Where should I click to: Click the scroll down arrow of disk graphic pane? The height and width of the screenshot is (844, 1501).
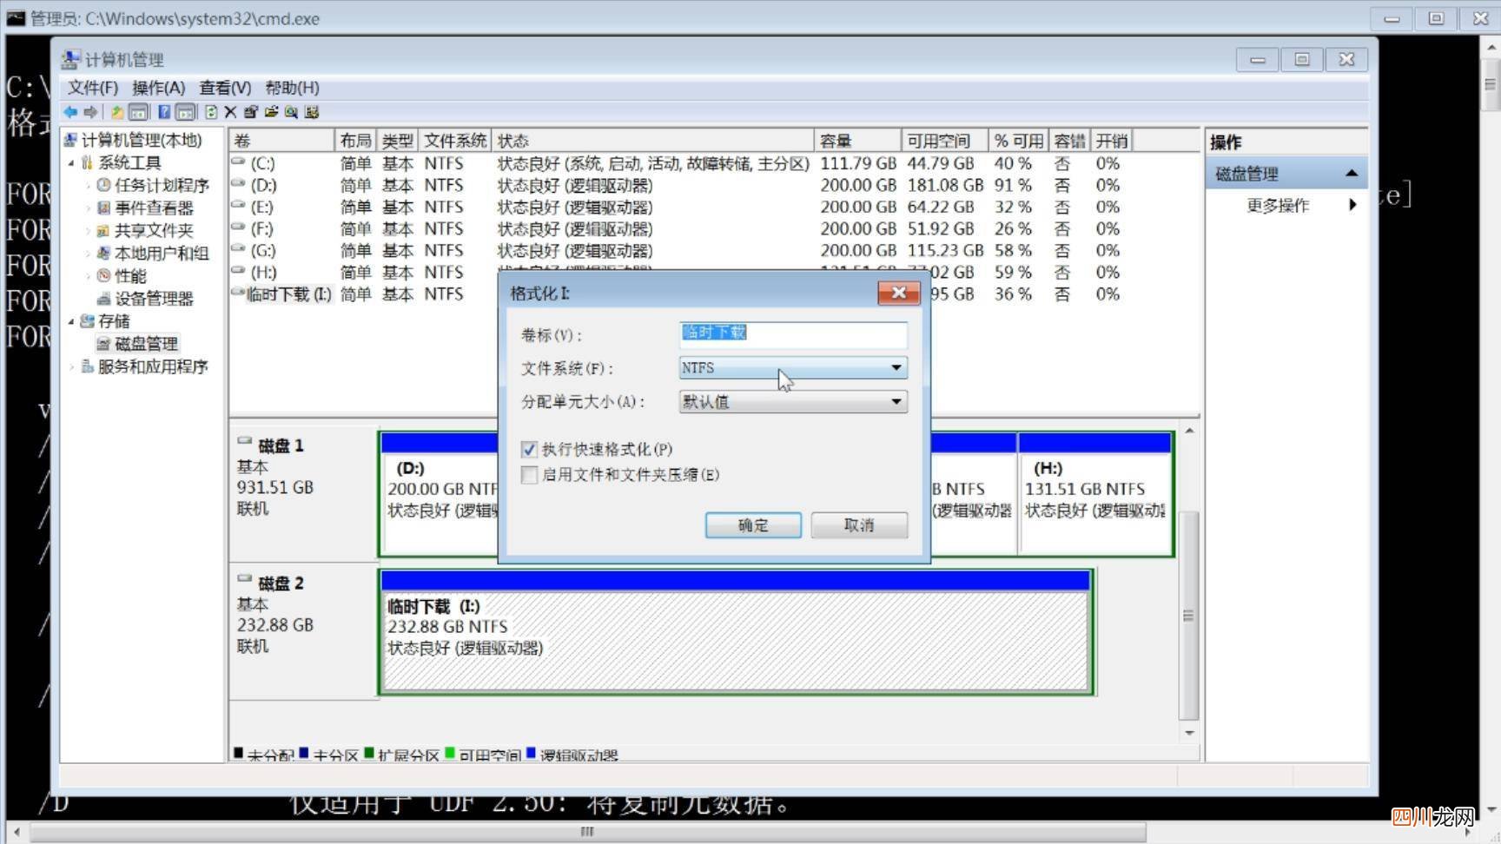click(1189, 734)
